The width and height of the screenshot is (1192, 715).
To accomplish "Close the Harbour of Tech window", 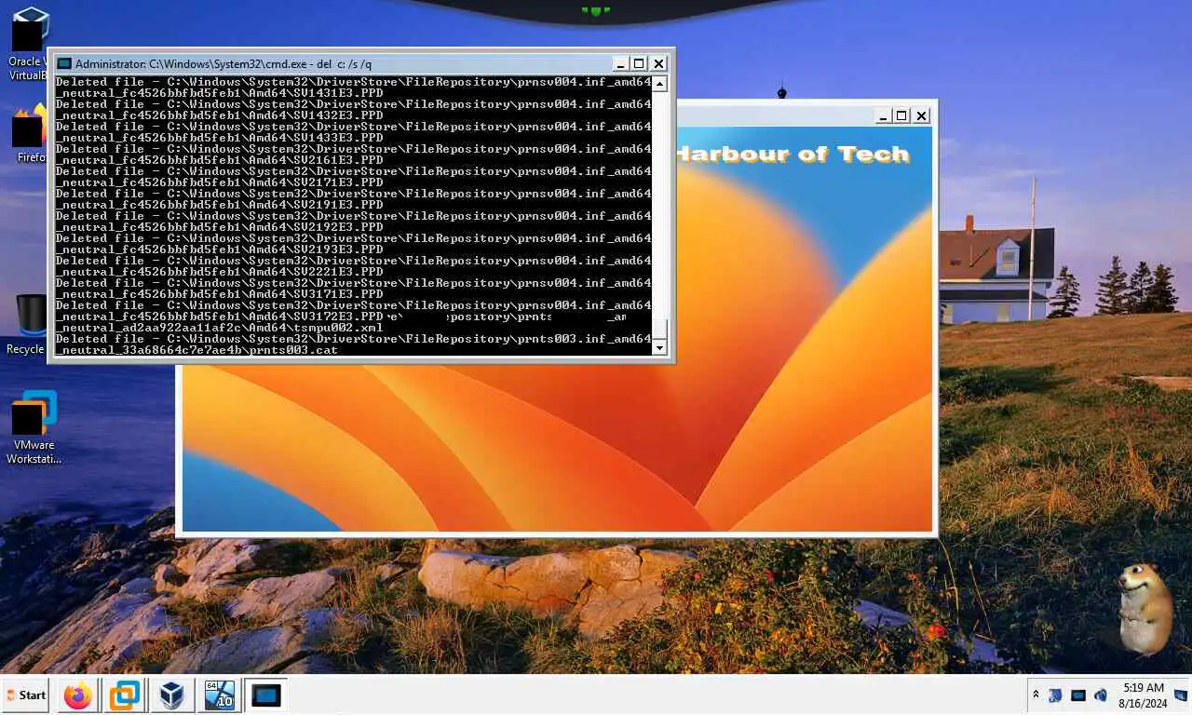I will tap(921, 115).
